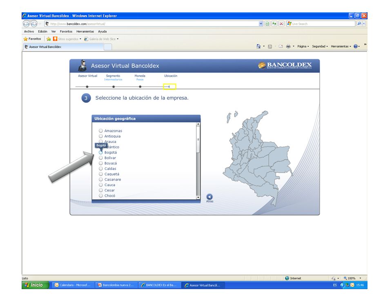This screenshot has width=392, height=294.
Task: Click the Live Search magnifier icon
Action: pyautogui.click(x=359, y=24)
